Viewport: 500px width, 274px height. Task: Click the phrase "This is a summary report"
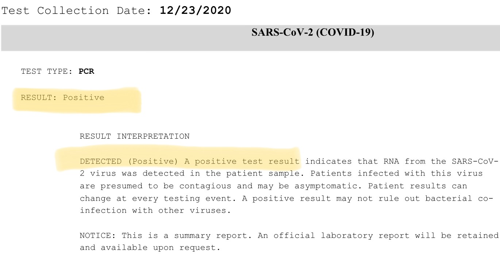click(x=186, y=236)
